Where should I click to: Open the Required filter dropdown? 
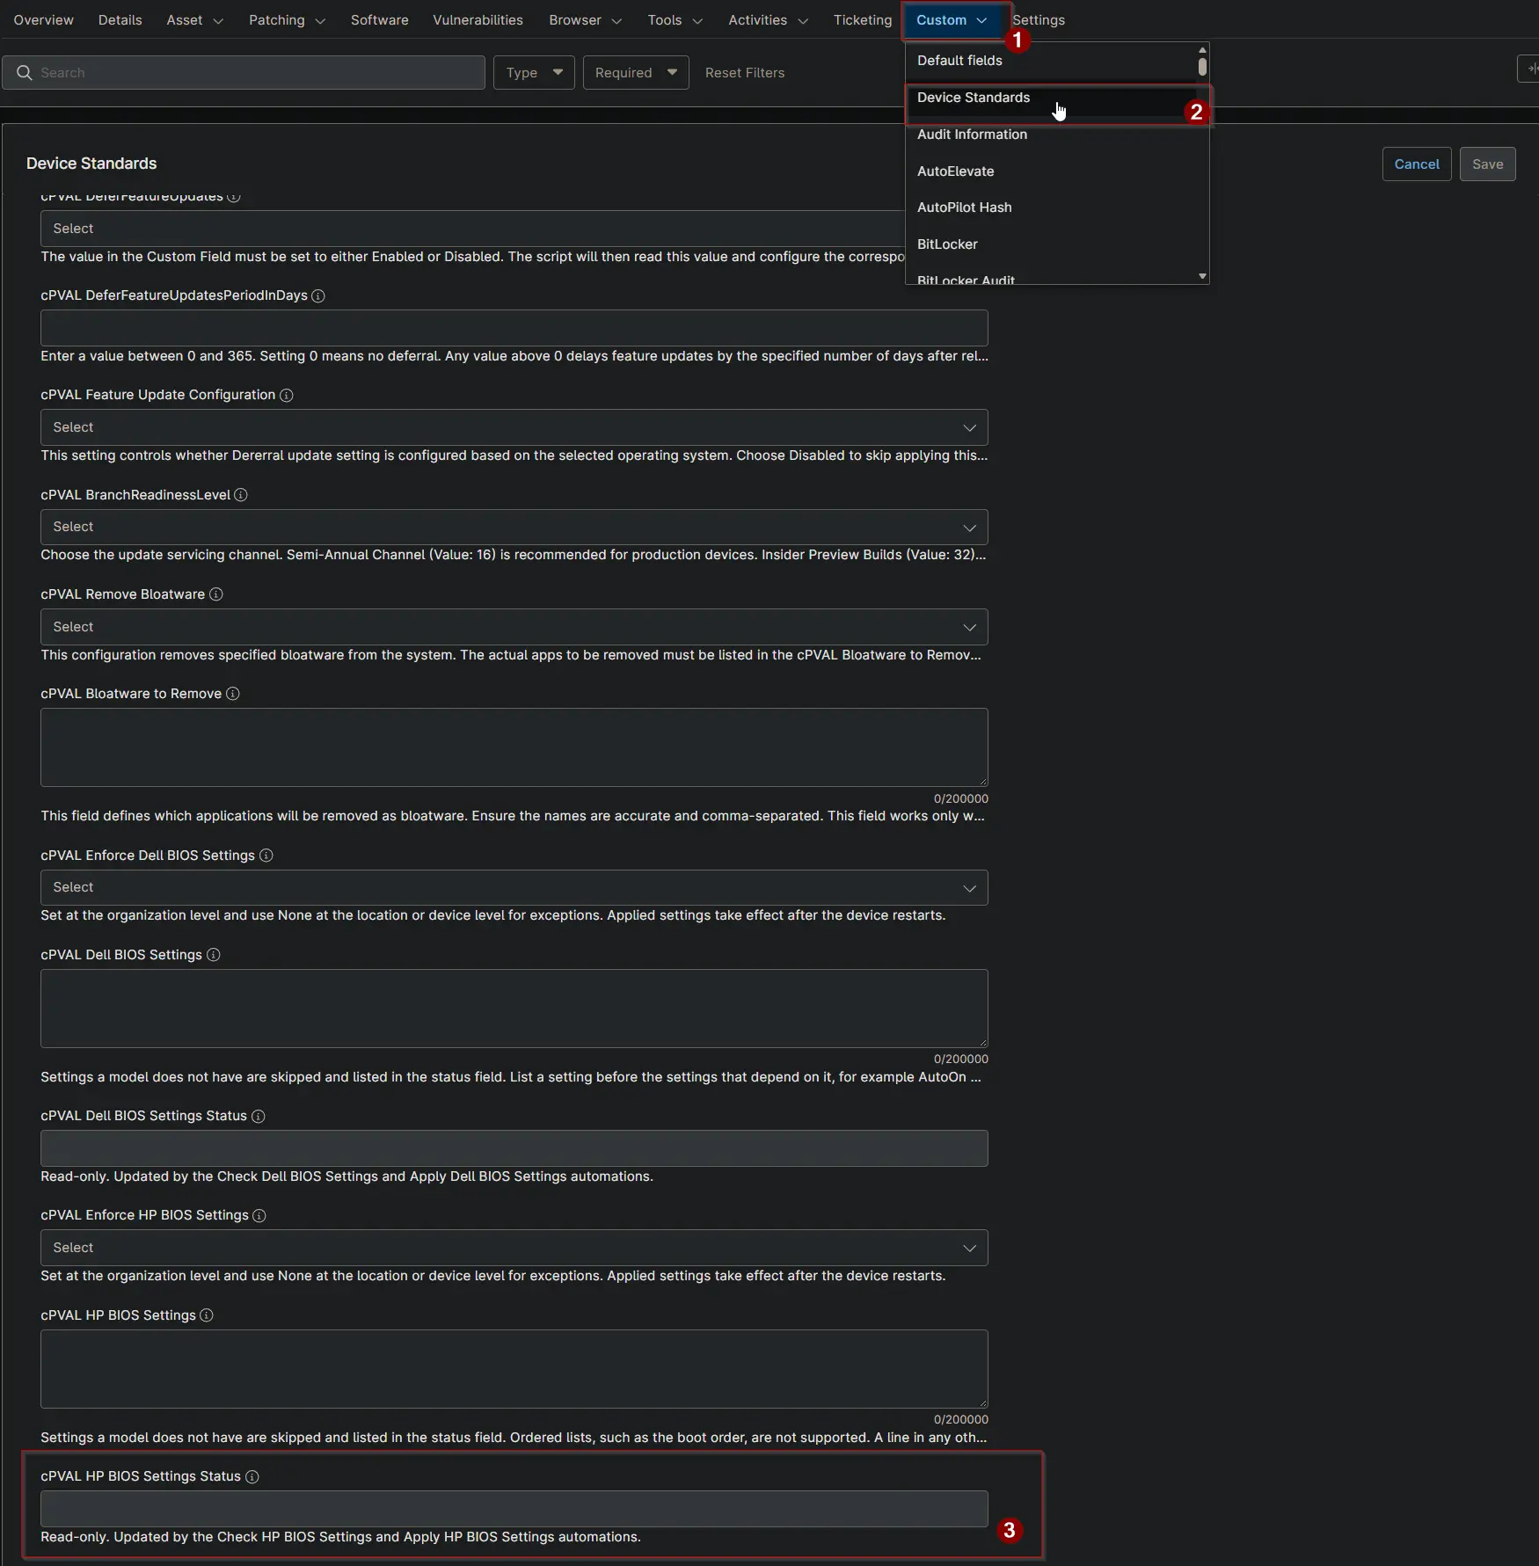[x=636, y=73]
